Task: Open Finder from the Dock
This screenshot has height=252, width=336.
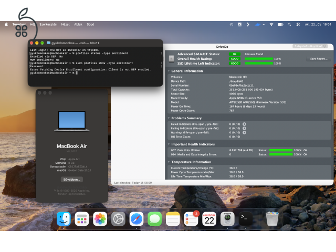Action: pyautogui.click(x=64, y=219)
